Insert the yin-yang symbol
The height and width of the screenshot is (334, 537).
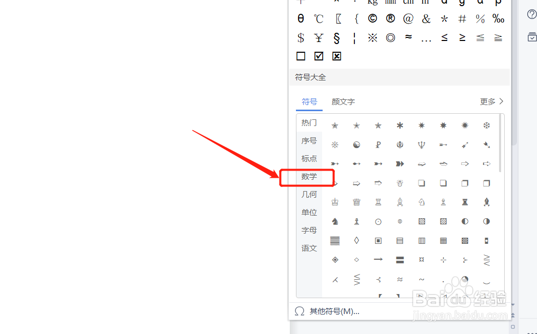[x=356, y=144]
